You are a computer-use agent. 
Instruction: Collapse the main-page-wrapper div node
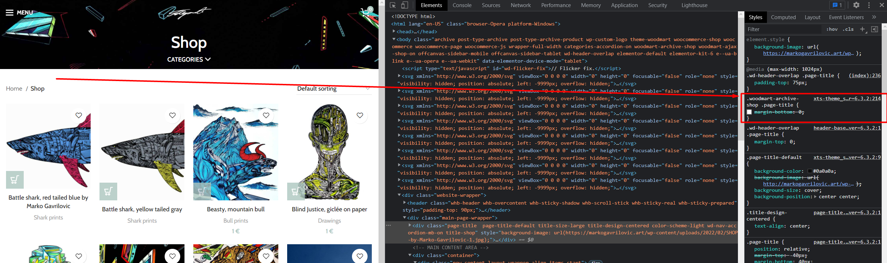[404, 218]
